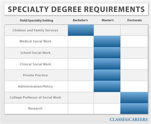This screenshot has height=124, width=151.
Task: Click College Professor of Social Work label
Action: (x=35, y=98)
